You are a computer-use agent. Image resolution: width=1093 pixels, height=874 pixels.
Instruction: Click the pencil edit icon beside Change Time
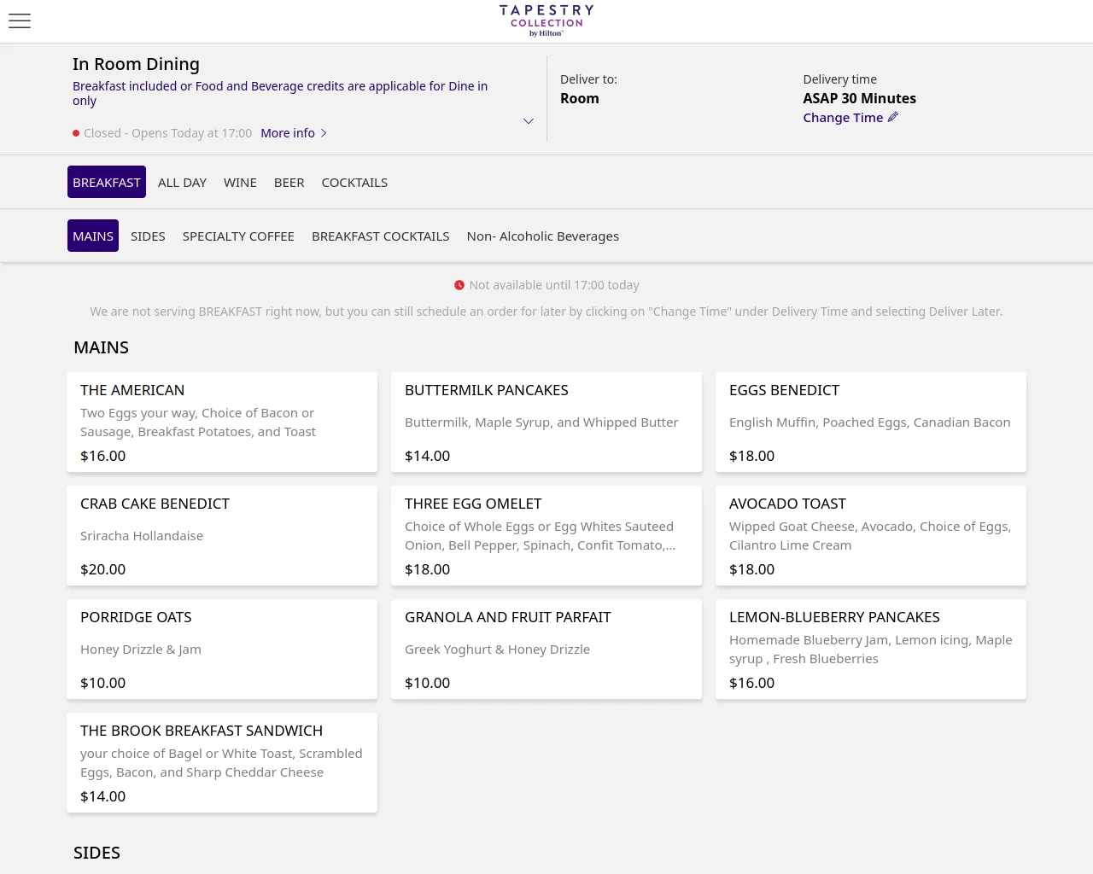click(x=893, y=117)
